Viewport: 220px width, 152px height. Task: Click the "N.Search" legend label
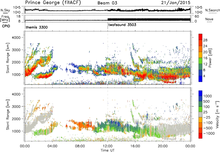pos(212,10)
